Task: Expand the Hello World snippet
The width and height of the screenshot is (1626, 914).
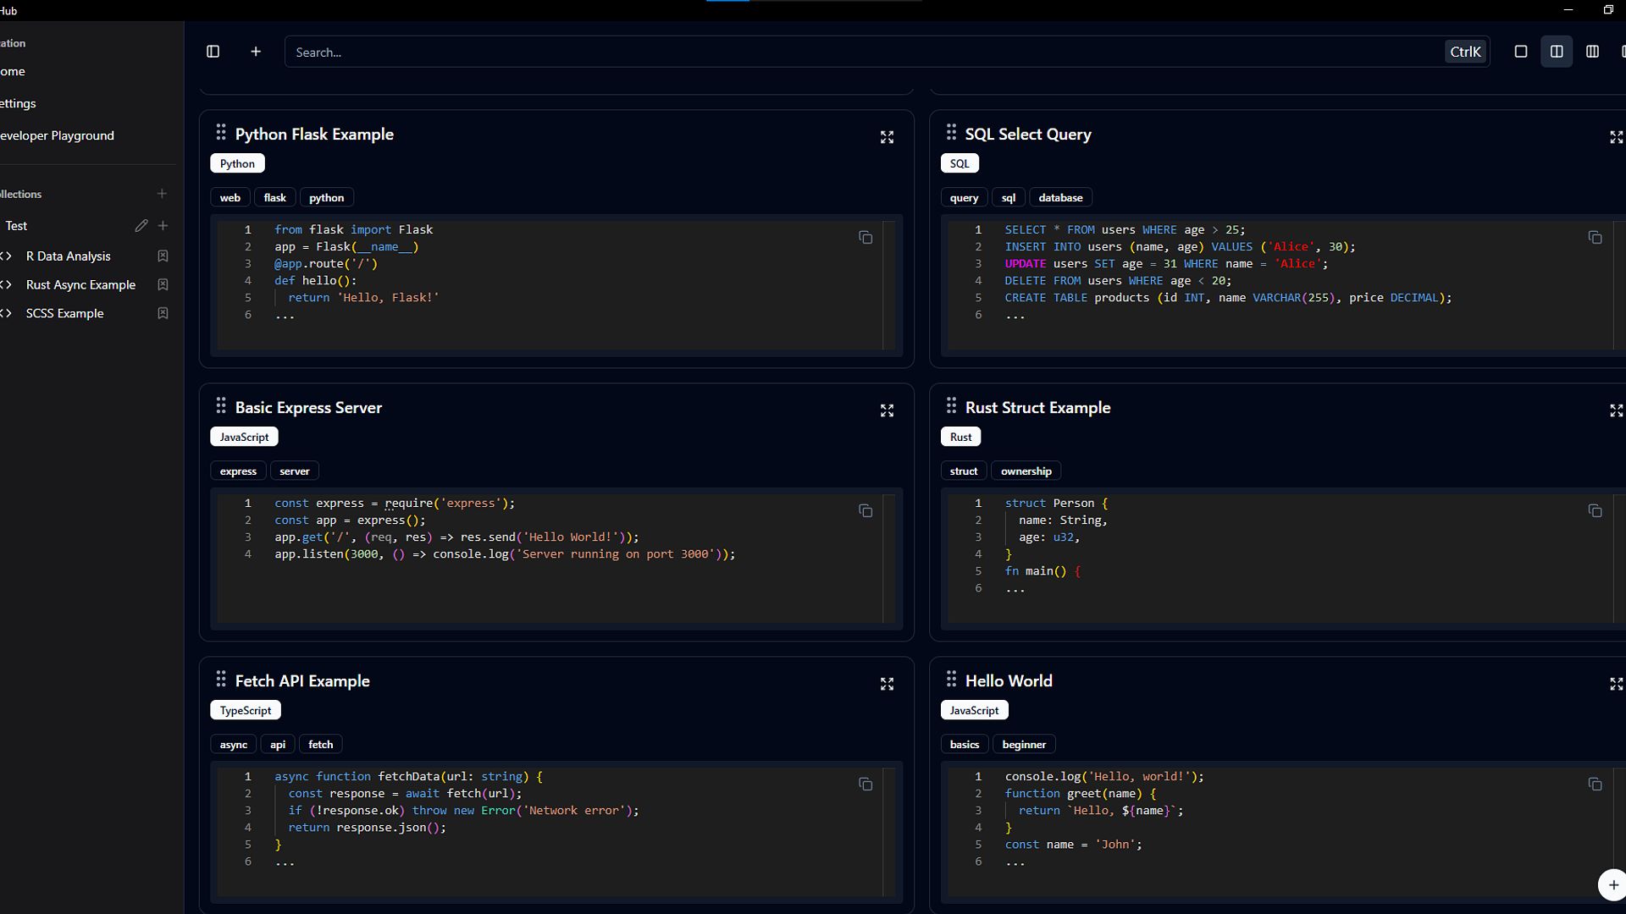Action: pyautogui.click(x=1616, y=684)
